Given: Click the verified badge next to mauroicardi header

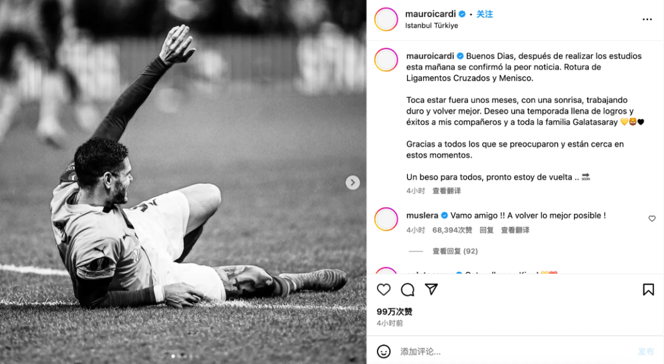Looking at the screenshot, I should point(462,14).
